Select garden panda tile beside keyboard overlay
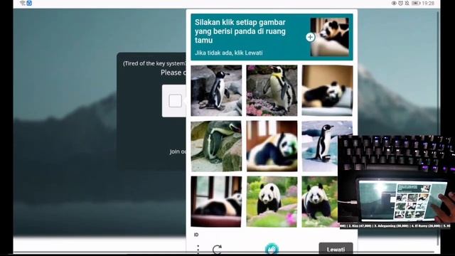455x256 pixels. 320,202
